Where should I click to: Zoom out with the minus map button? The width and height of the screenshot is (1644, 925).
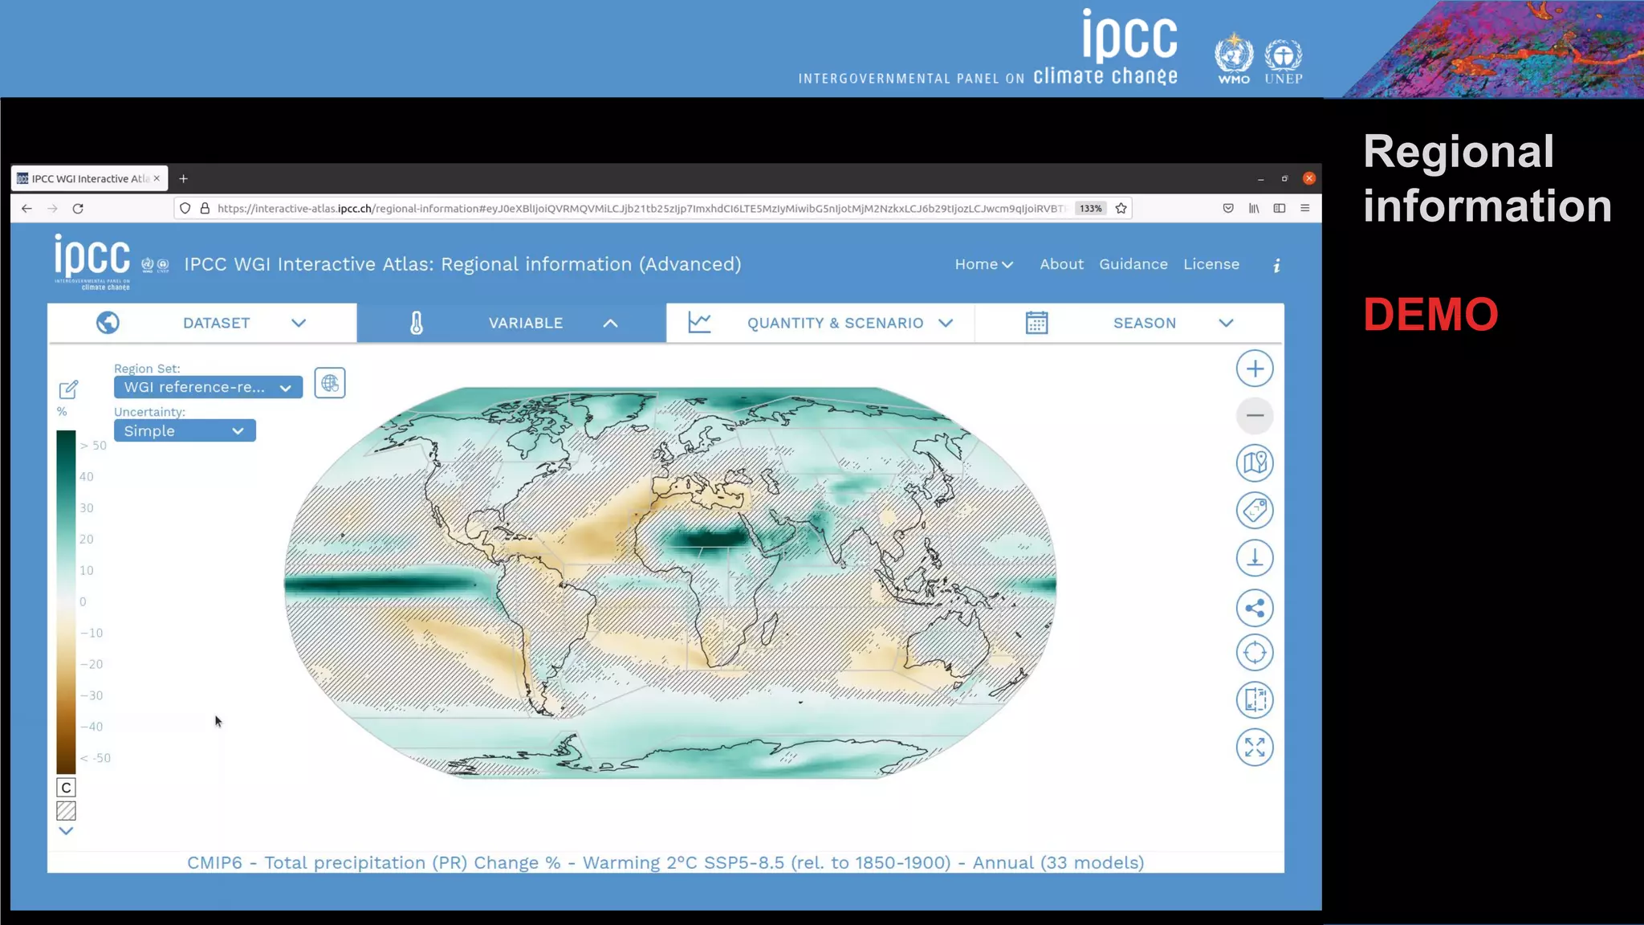coord(1255,415)
